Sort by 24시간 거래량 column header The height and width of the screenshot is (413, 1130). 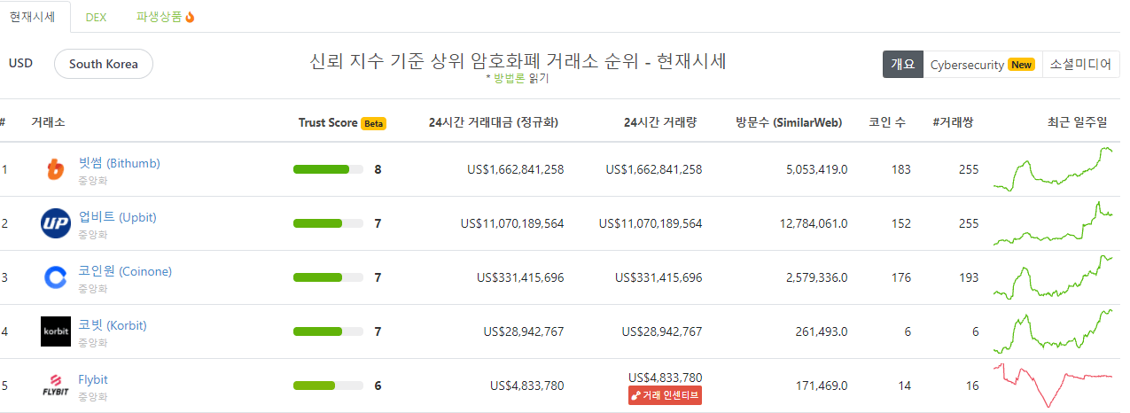[x=660, y=122]
